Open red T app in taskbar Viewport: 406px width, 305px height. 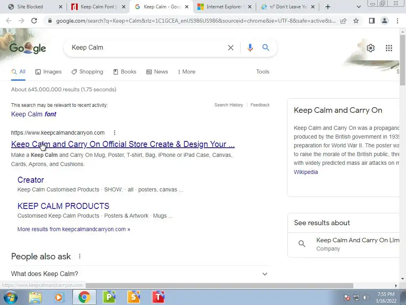(x=158, y=297)
